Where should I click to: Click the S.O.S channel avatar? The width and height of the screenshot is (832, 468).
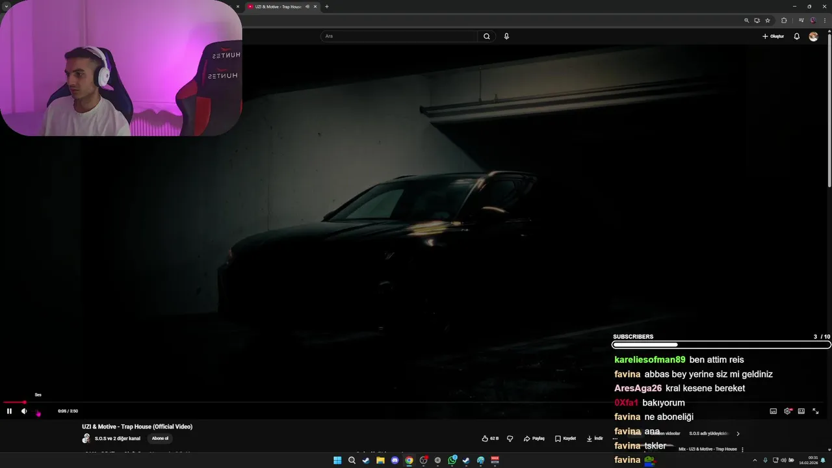coord(86,439)
